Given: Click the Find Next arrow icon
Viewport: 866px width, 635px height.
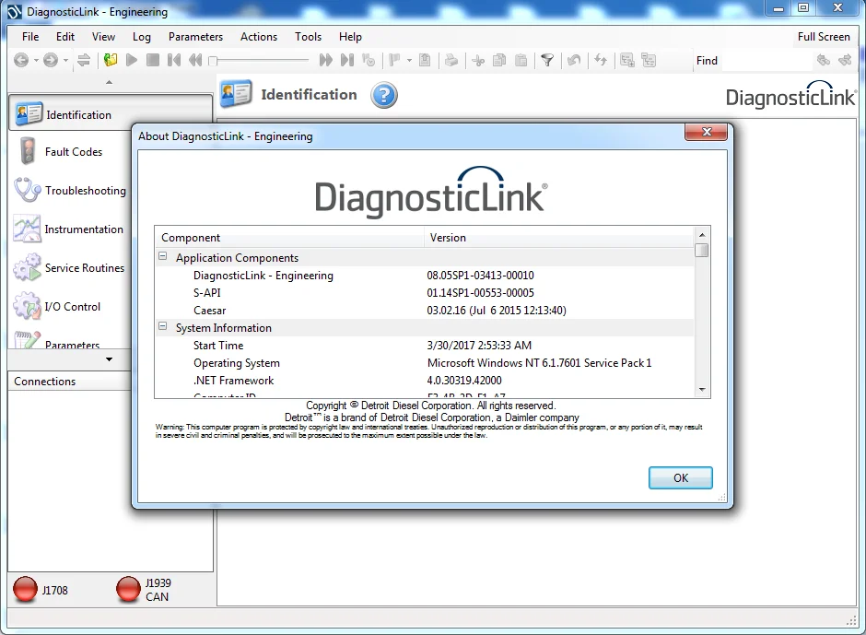Looking at the screenshot, I should [x=845, y=60].
